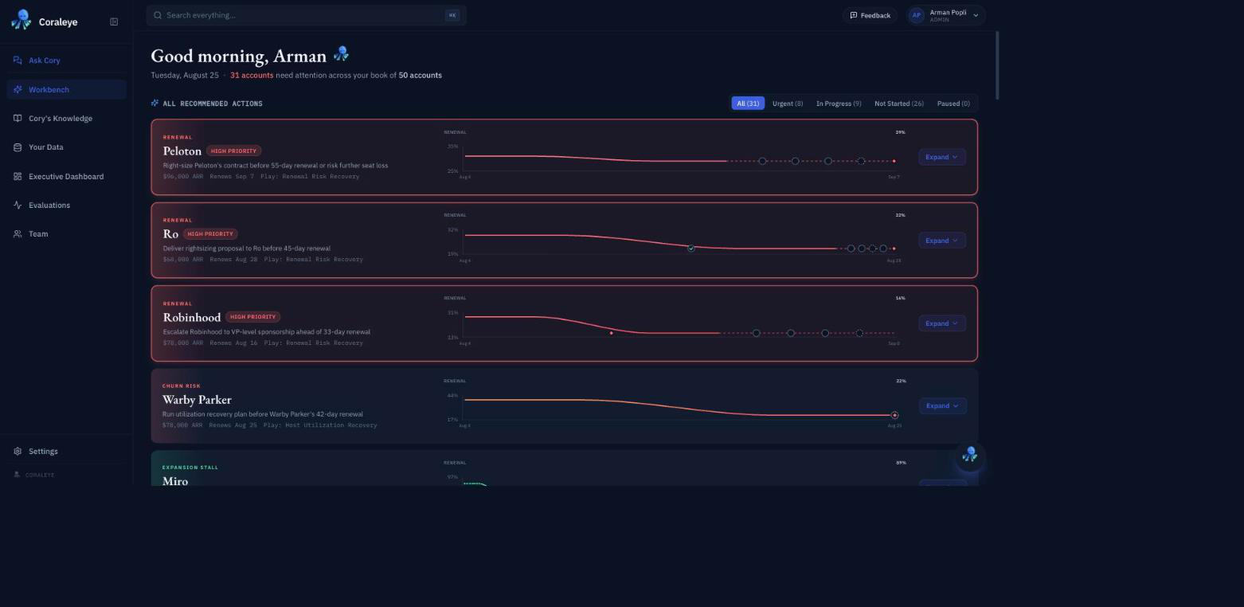Click the 'Expansion Stall' label on Miro

pos(190,467)
